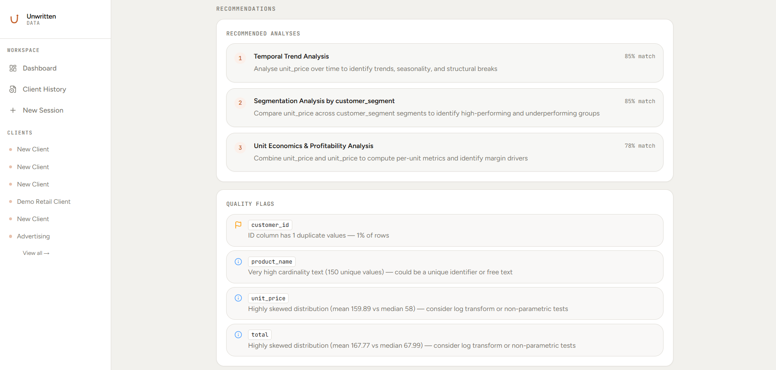Click the info icon beside unit_price
Screen dimensions: 776x370
[238, 298]
